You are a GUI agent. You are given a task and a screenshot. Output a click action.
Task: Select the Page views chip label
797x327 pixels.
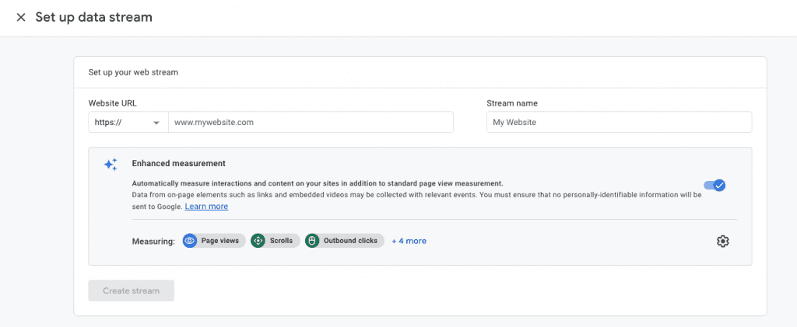tap(220, 241)
